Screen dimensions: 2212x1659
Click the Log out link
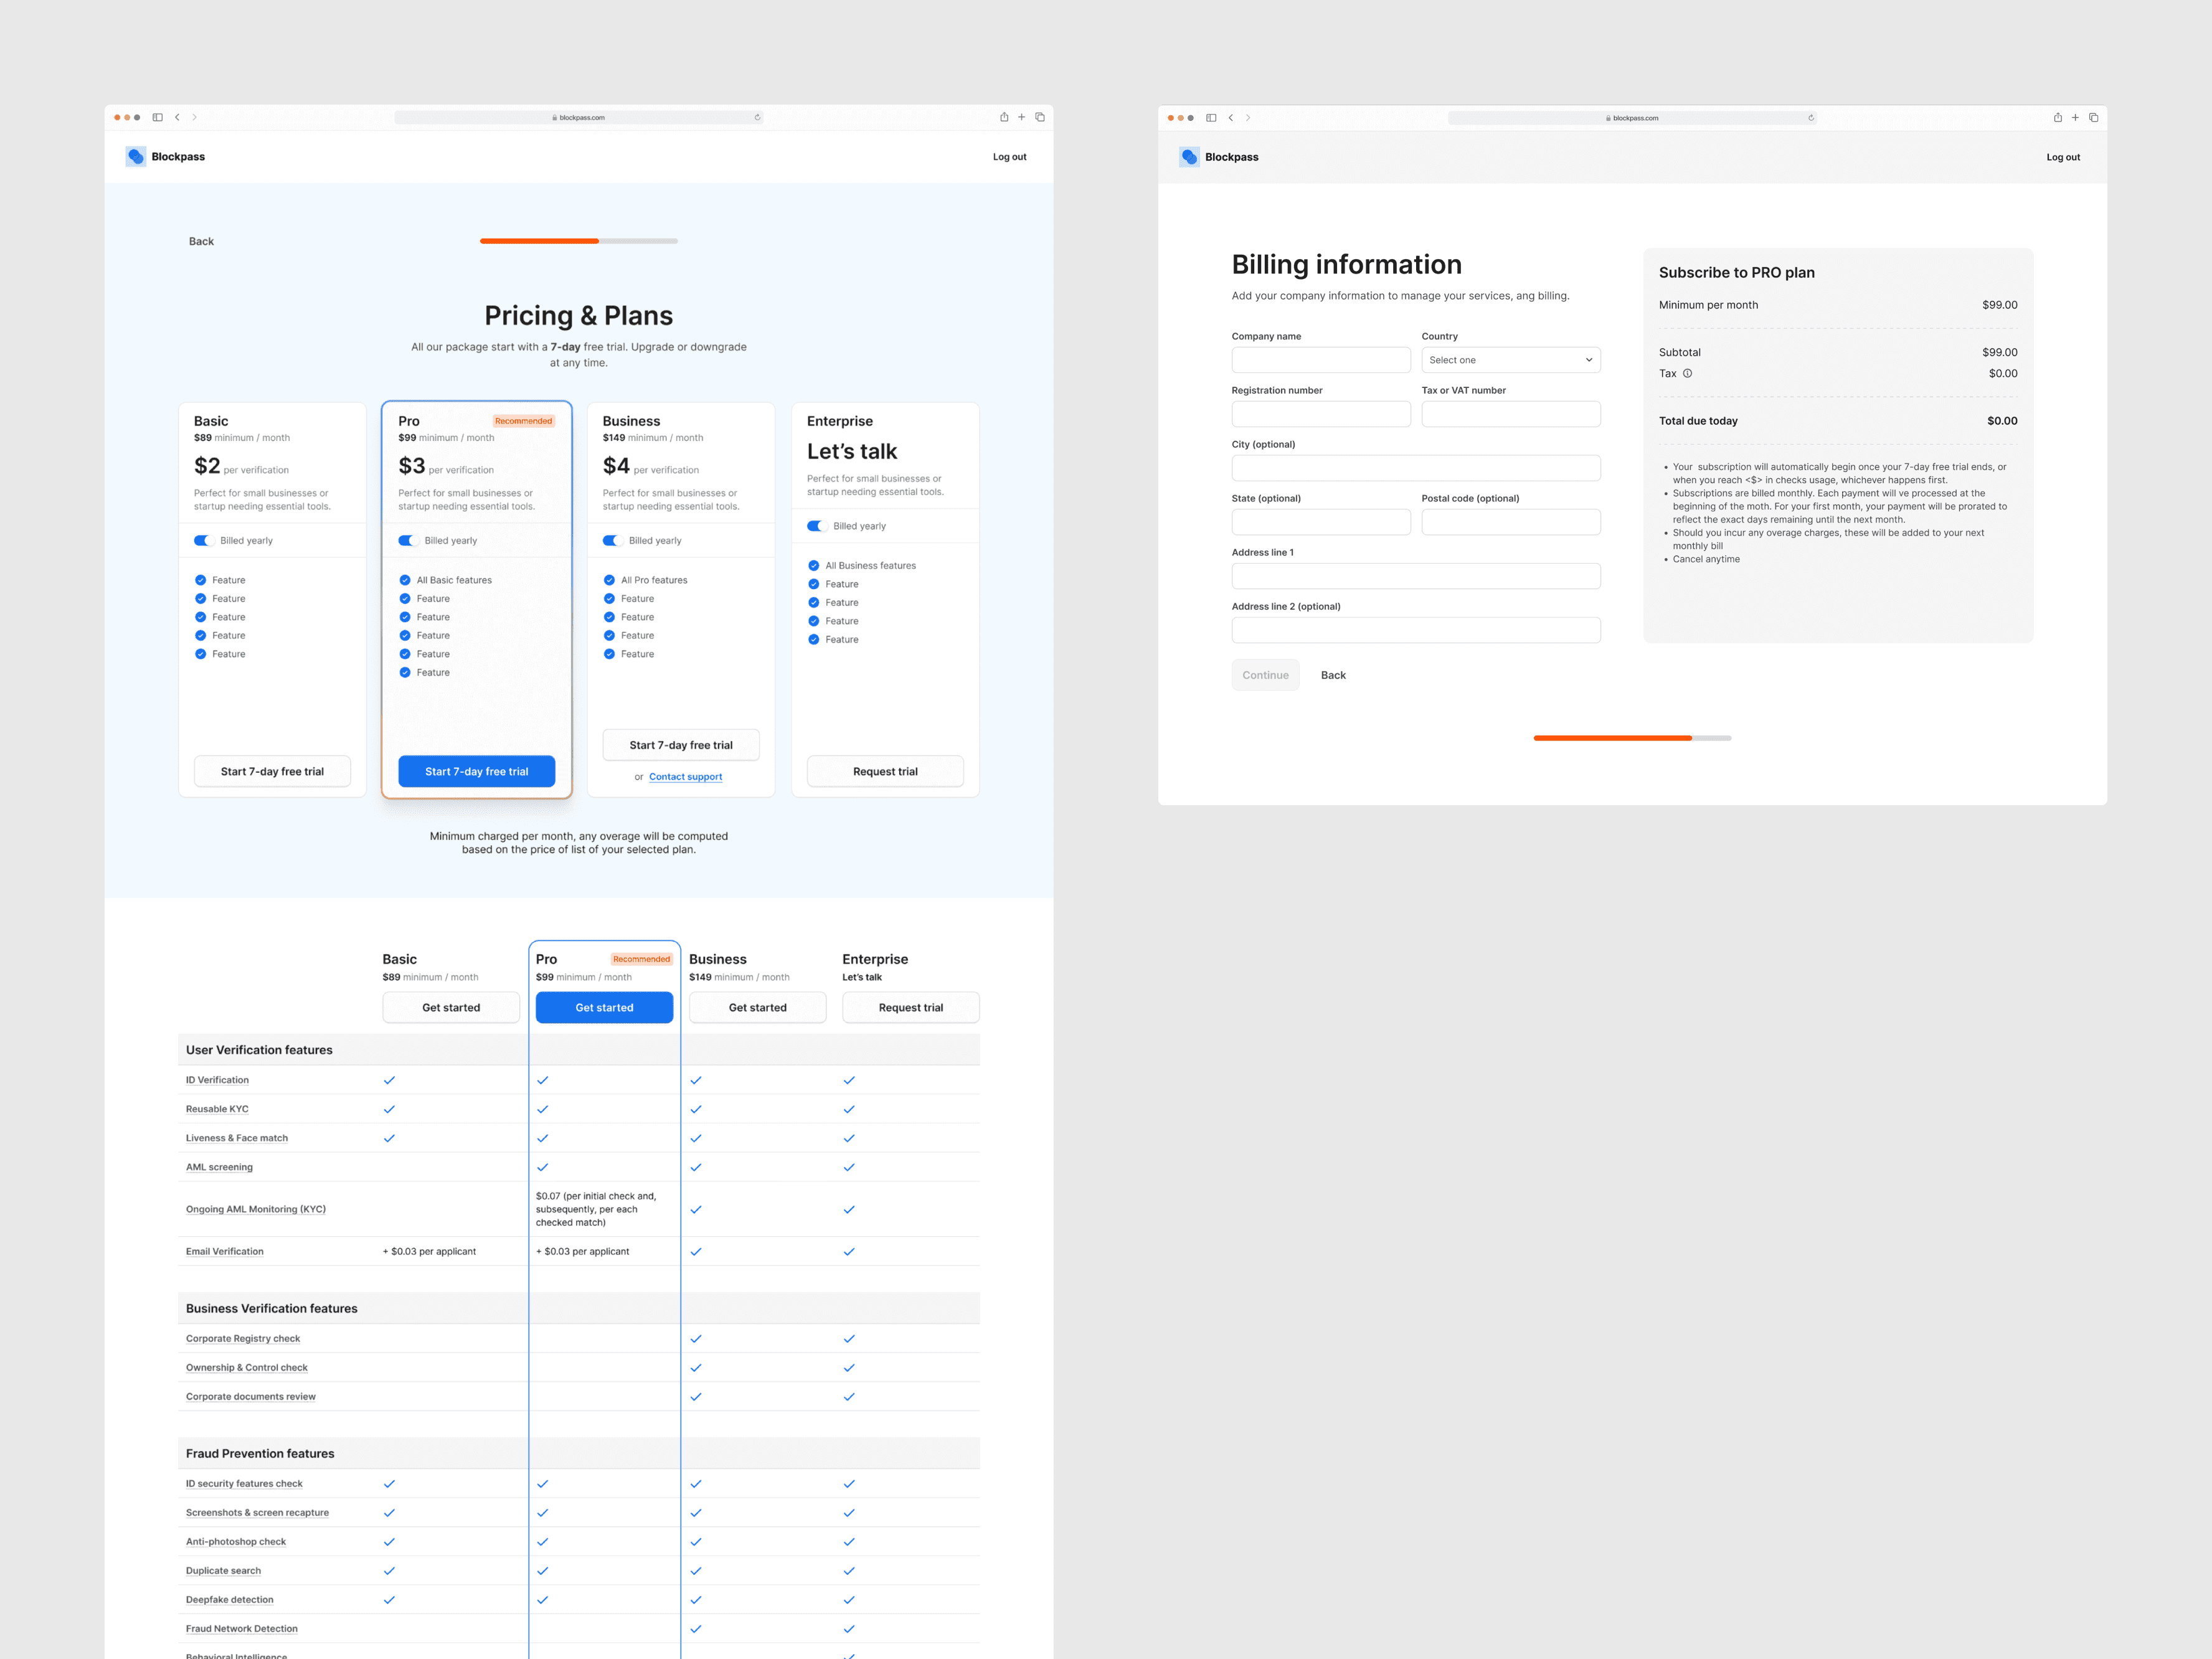[1009, 156]
